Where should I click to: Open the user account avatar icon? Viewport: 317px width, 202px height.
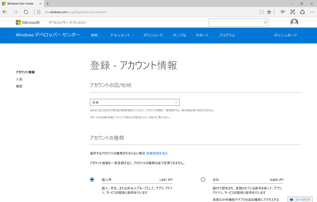coord(294,22)
